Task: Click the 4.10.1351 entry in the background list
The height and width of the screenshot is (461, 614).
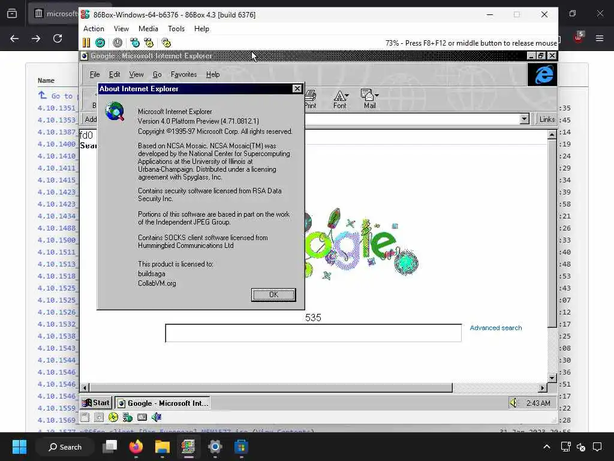Action: coord(57,108)
